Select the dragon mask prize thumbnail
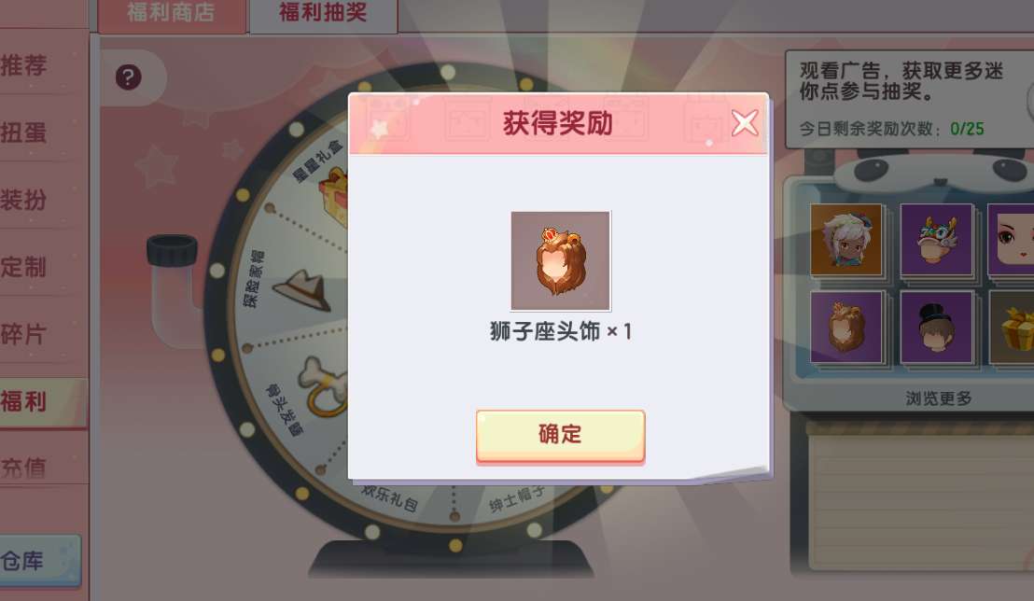 click(936, 240)
